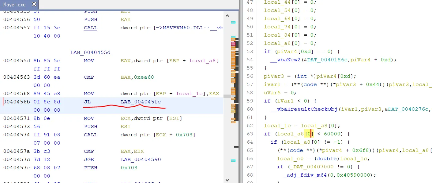The image size is (432, 183).
Task: Follow the LAB_00404590 JGE target
Action: (141, 160)
